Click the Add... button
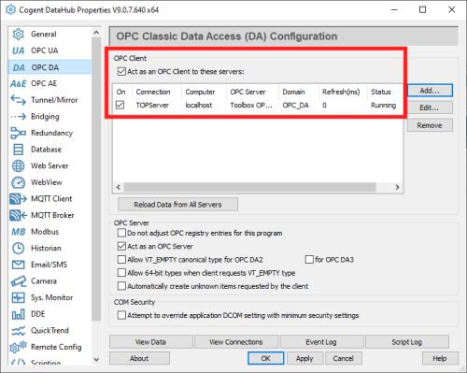The height and width of the screenshot is (373, 467). click(430, 91)
